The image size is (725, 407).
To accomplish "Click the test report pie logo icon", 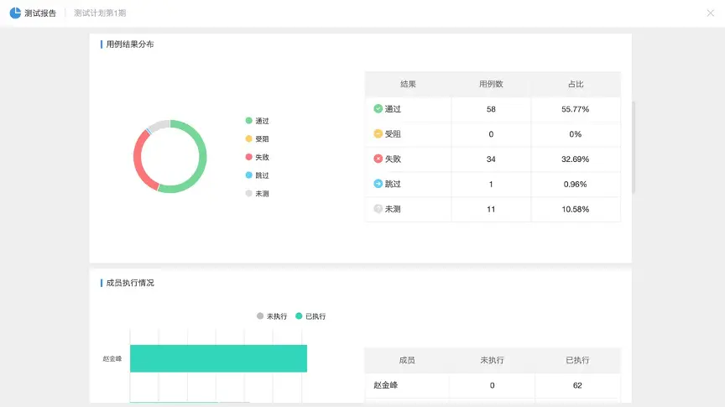I will 15,13.
